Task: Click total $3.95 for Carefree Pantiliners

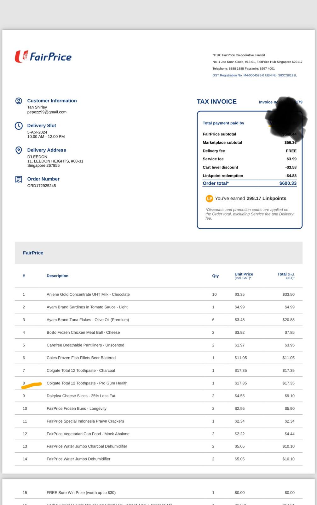Action: [290, 345]
